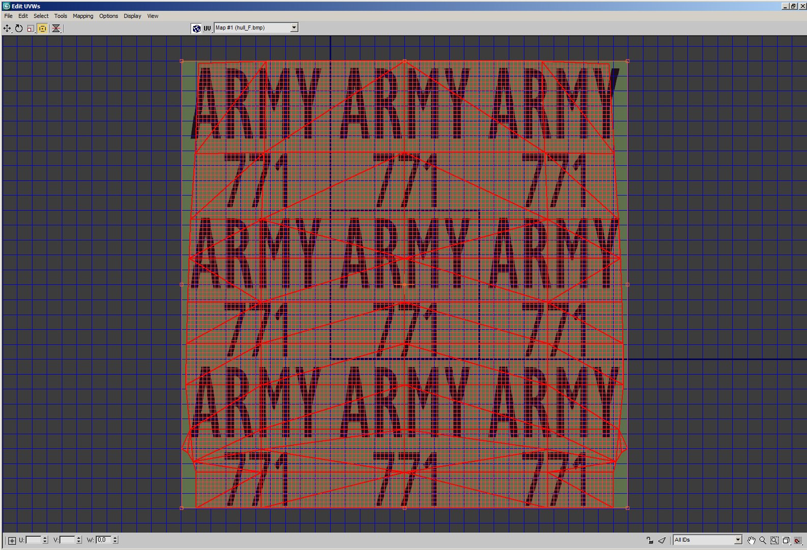Click the W value spinner

pyautogui.click(x=115, y=540)
